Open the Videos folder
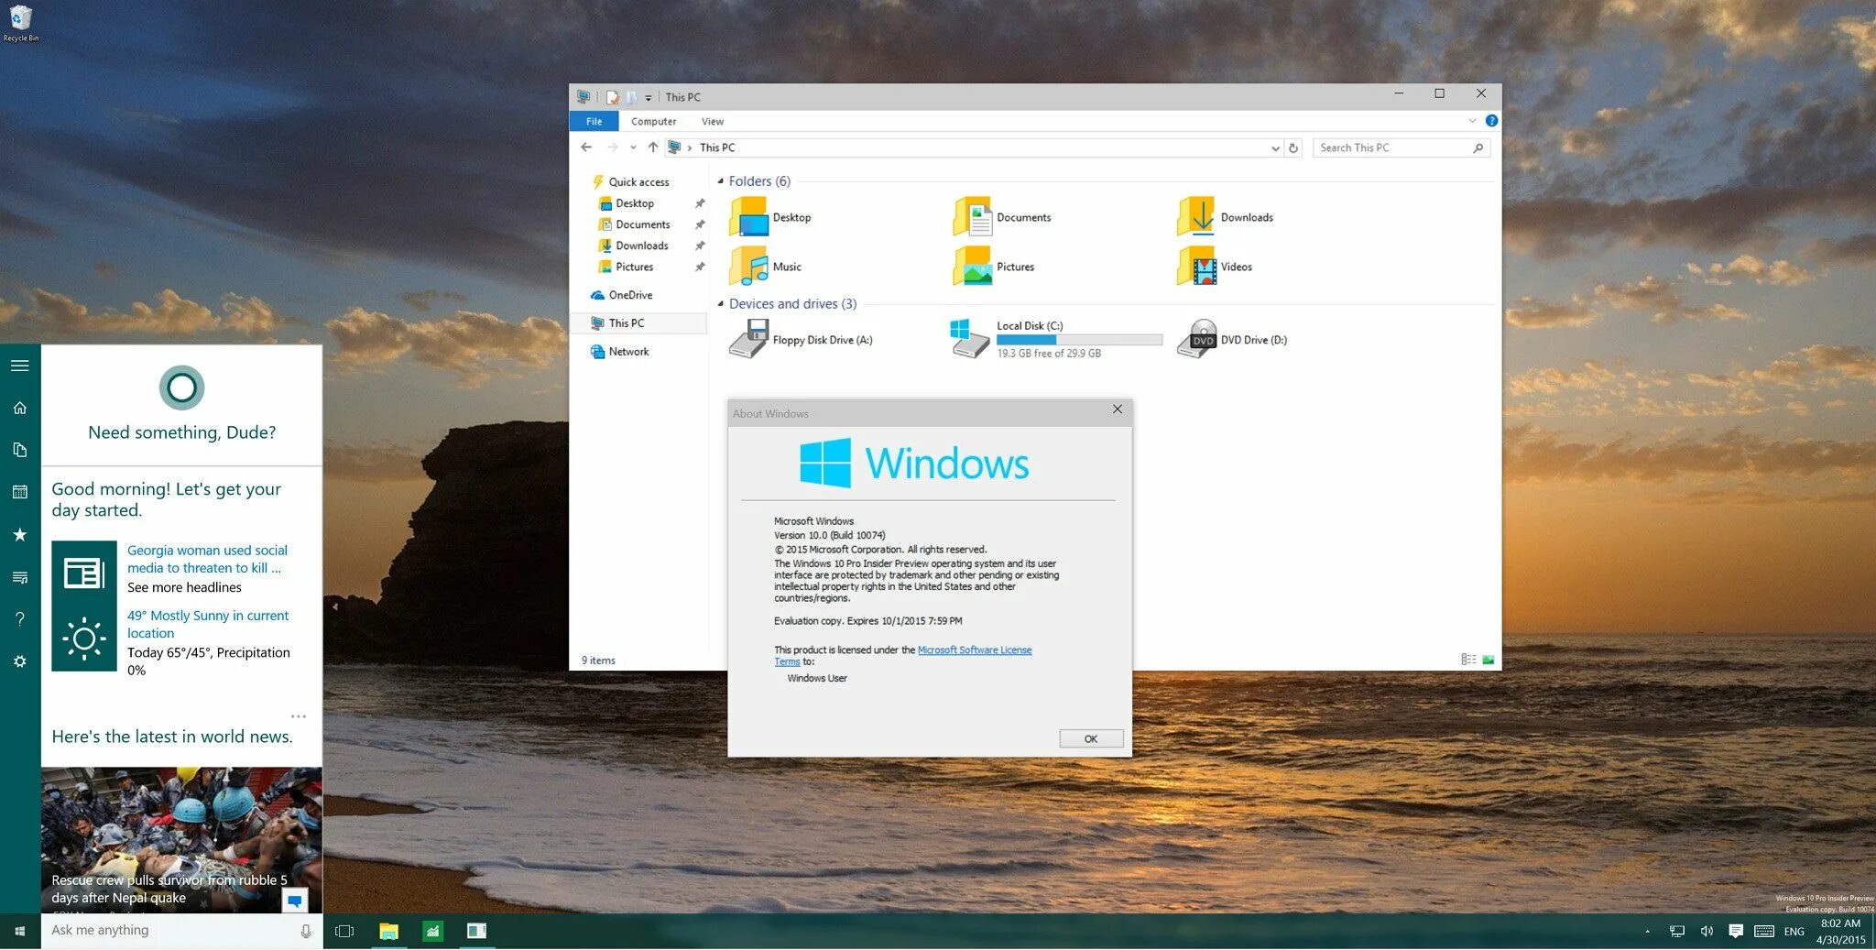Viewport: 1876px width, 950px height. (1215, 267)
